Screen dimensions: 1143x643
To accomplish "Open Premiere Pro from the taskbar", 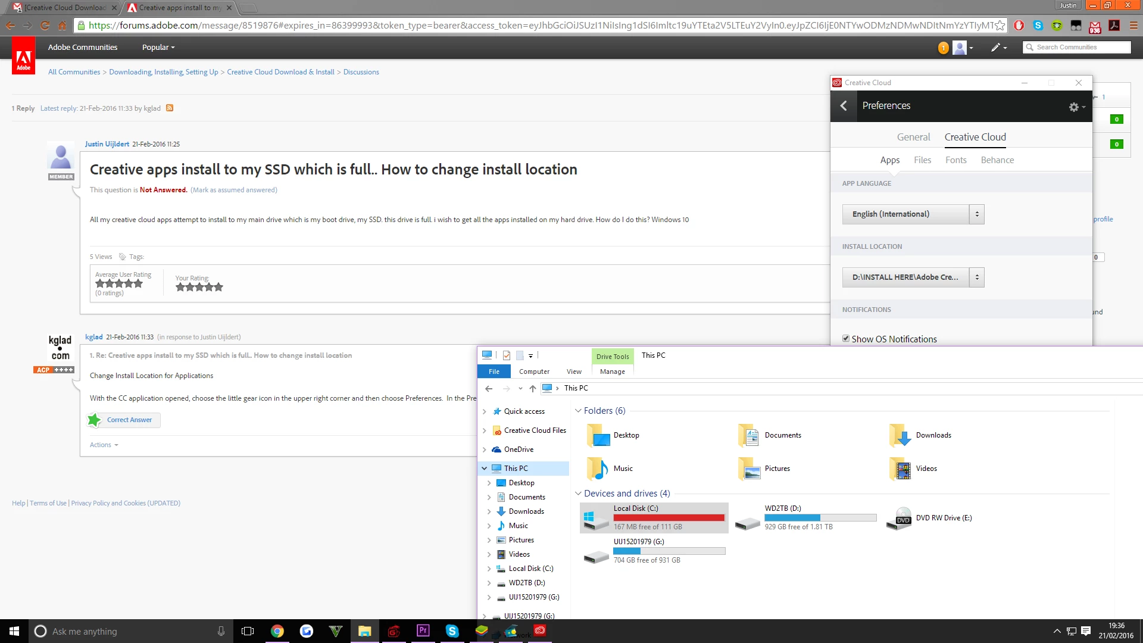I will tap(423, 630).
